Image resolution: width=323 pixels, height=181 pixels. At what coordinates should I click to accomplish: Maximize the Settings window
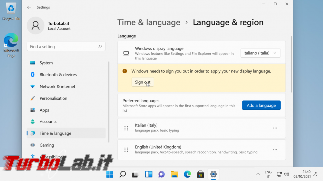(275, 4)
